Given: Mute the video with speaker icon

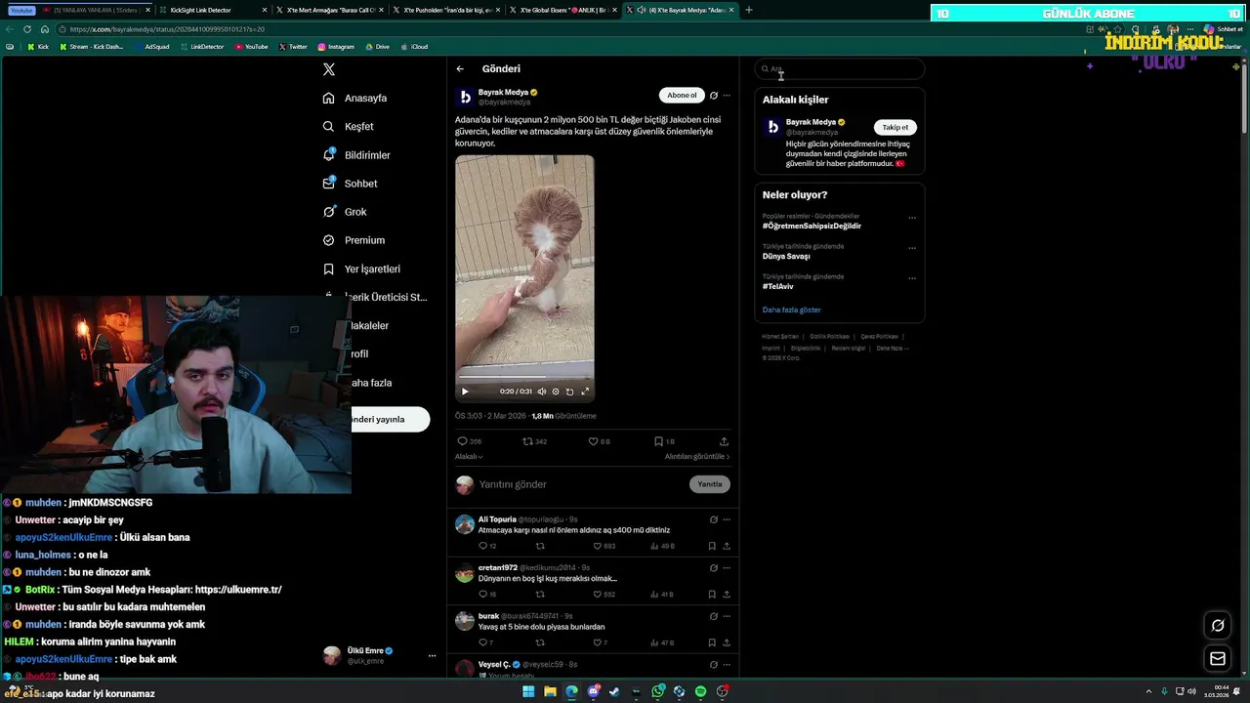Looking at the screenshot, I should (542, 392).
